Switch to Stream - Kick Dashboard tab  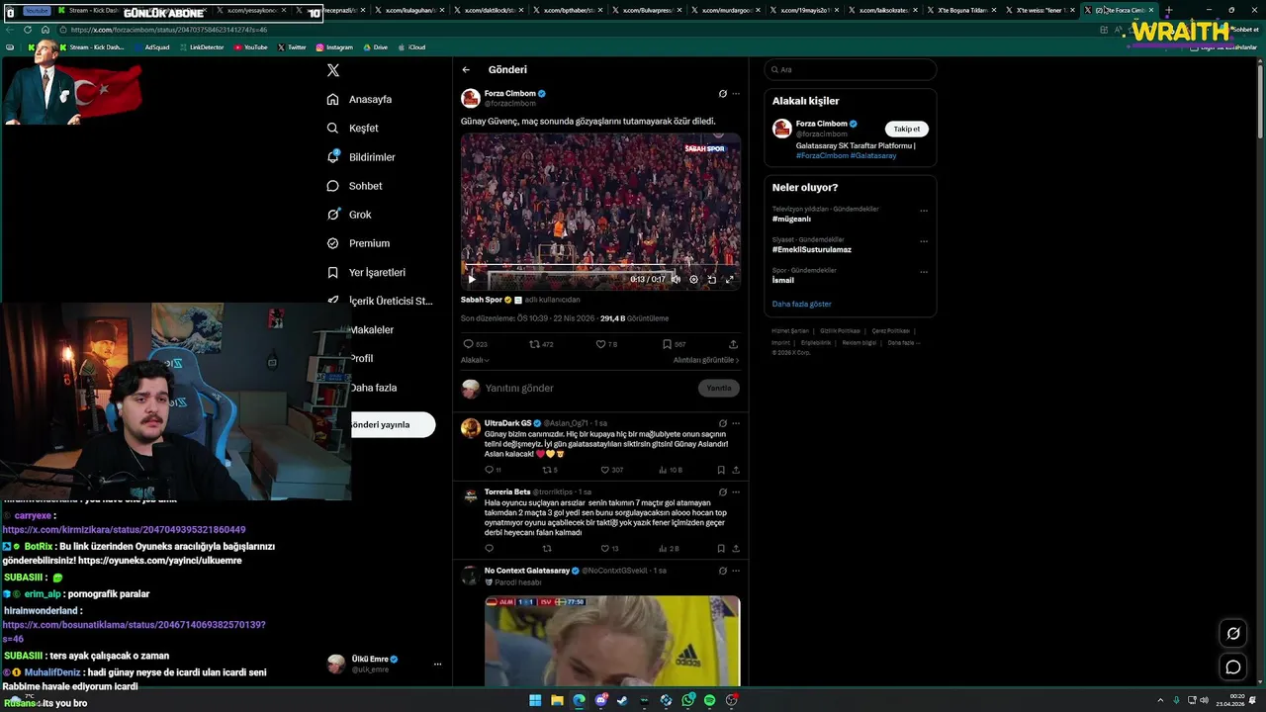[96, 10]
